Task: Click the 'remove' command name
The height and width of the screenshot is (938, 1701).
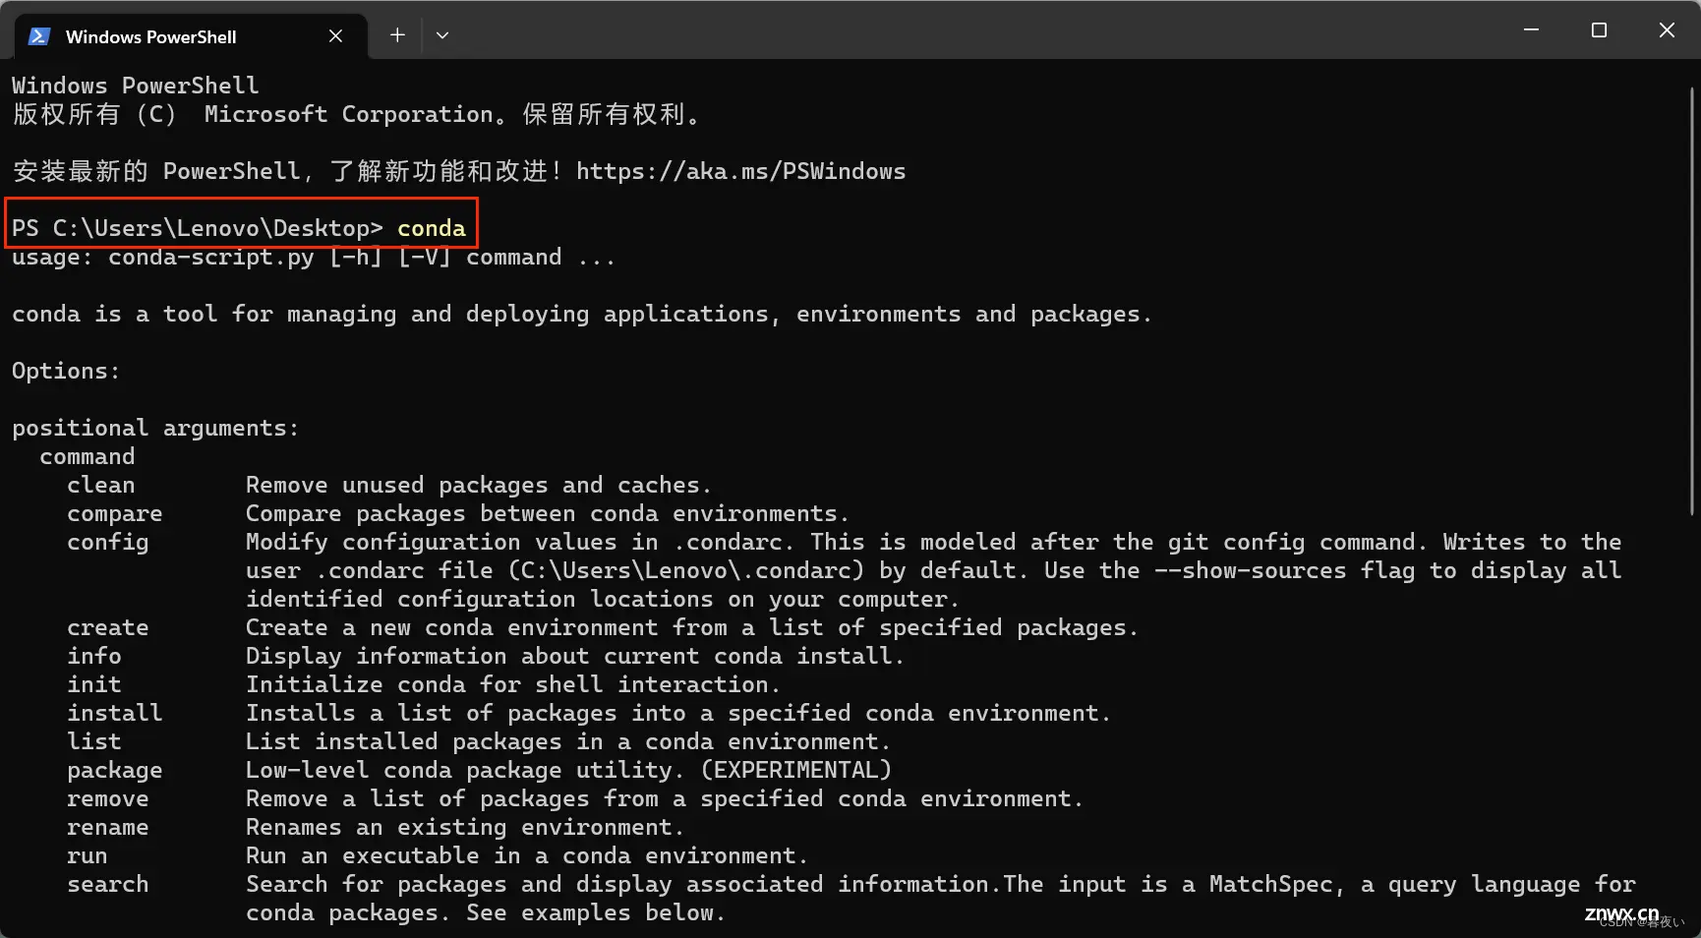Action: (108, 798)
